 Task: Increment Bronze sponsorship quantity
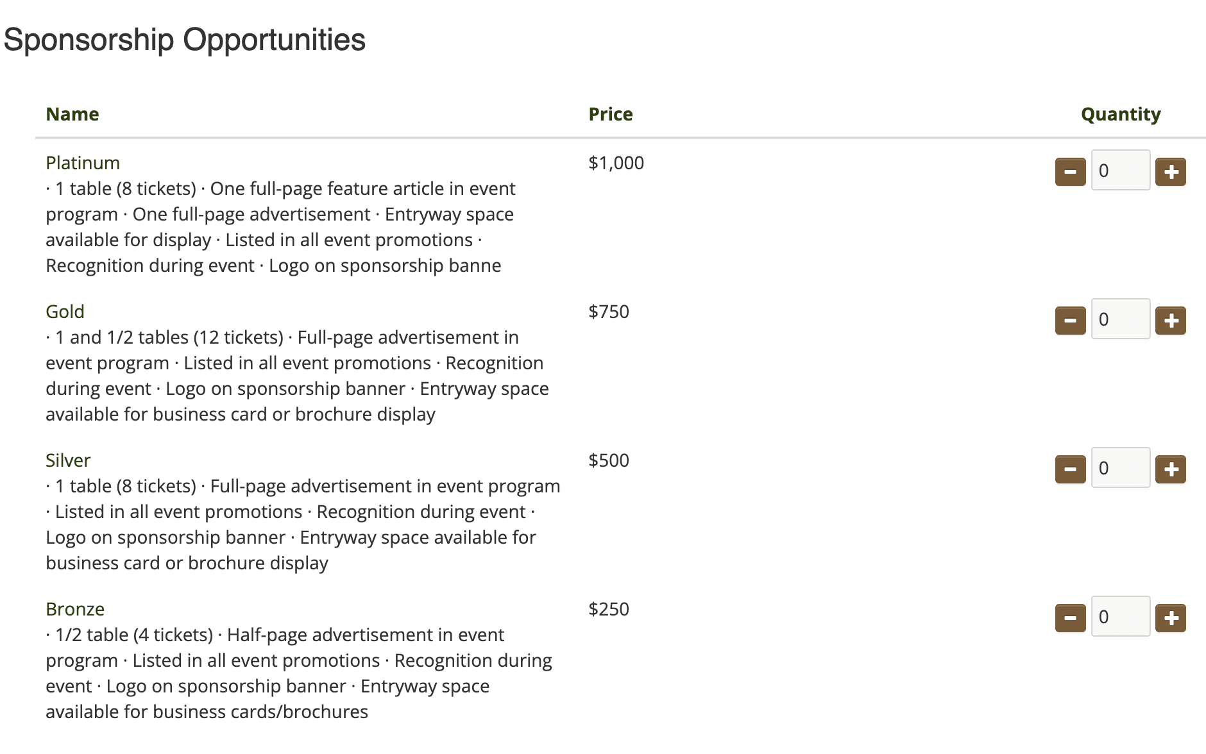[x=1170, y=618]
